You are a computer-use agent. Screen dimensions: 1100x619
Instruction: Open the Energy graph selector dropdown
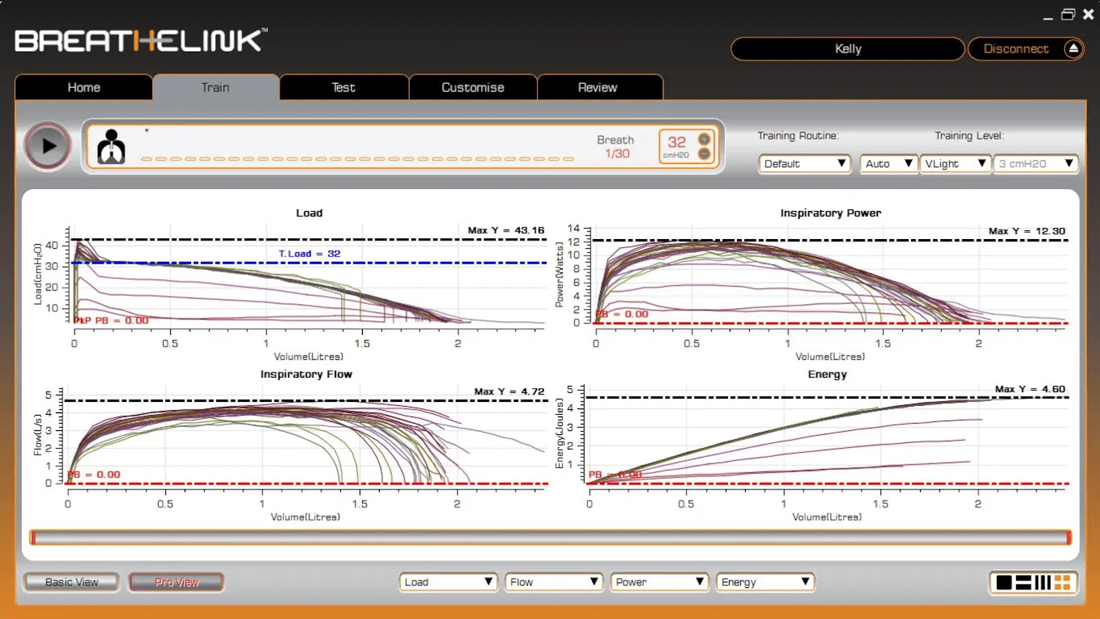pos(764,582)
